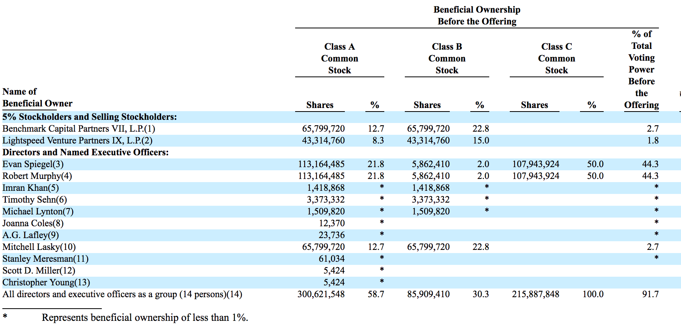Select Timothy Sehn(6) in the table
Image resolution: width=681 pixels, height=324 pixels.
pyautogui.click(x=35, y=200)
